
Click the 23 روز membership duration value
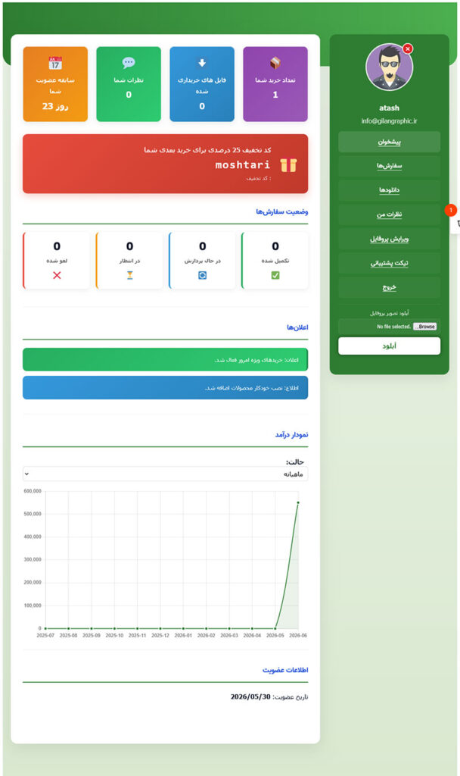[x=55, y=106]
